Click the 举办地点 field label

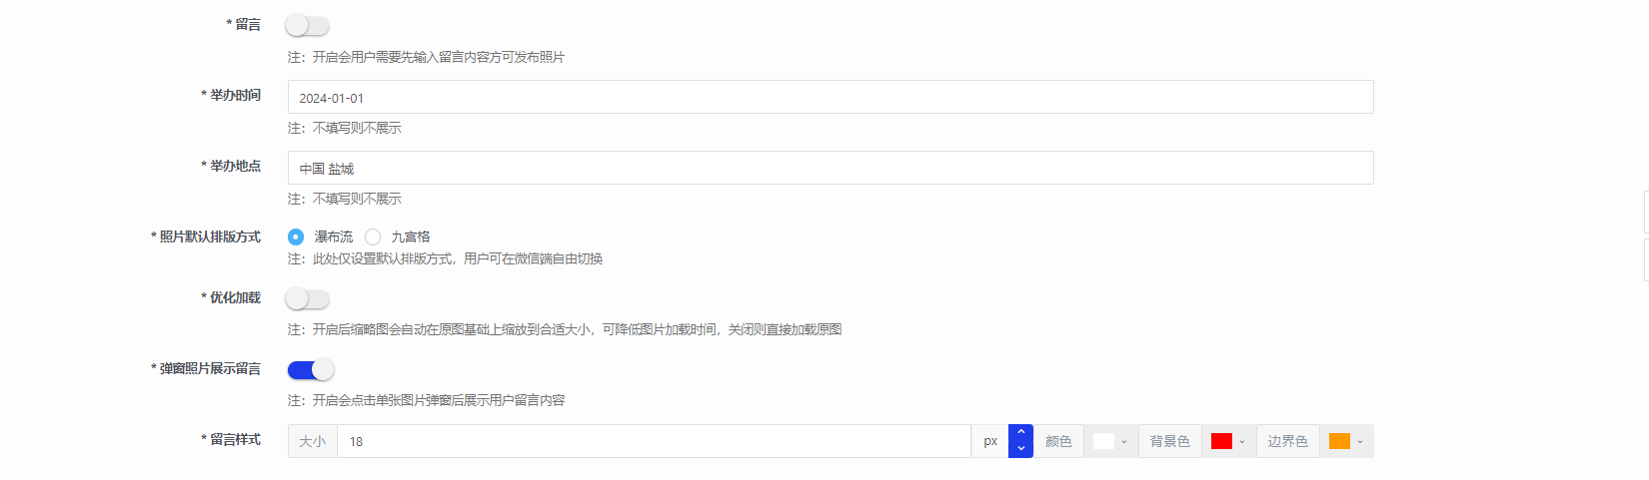[231, 166]
